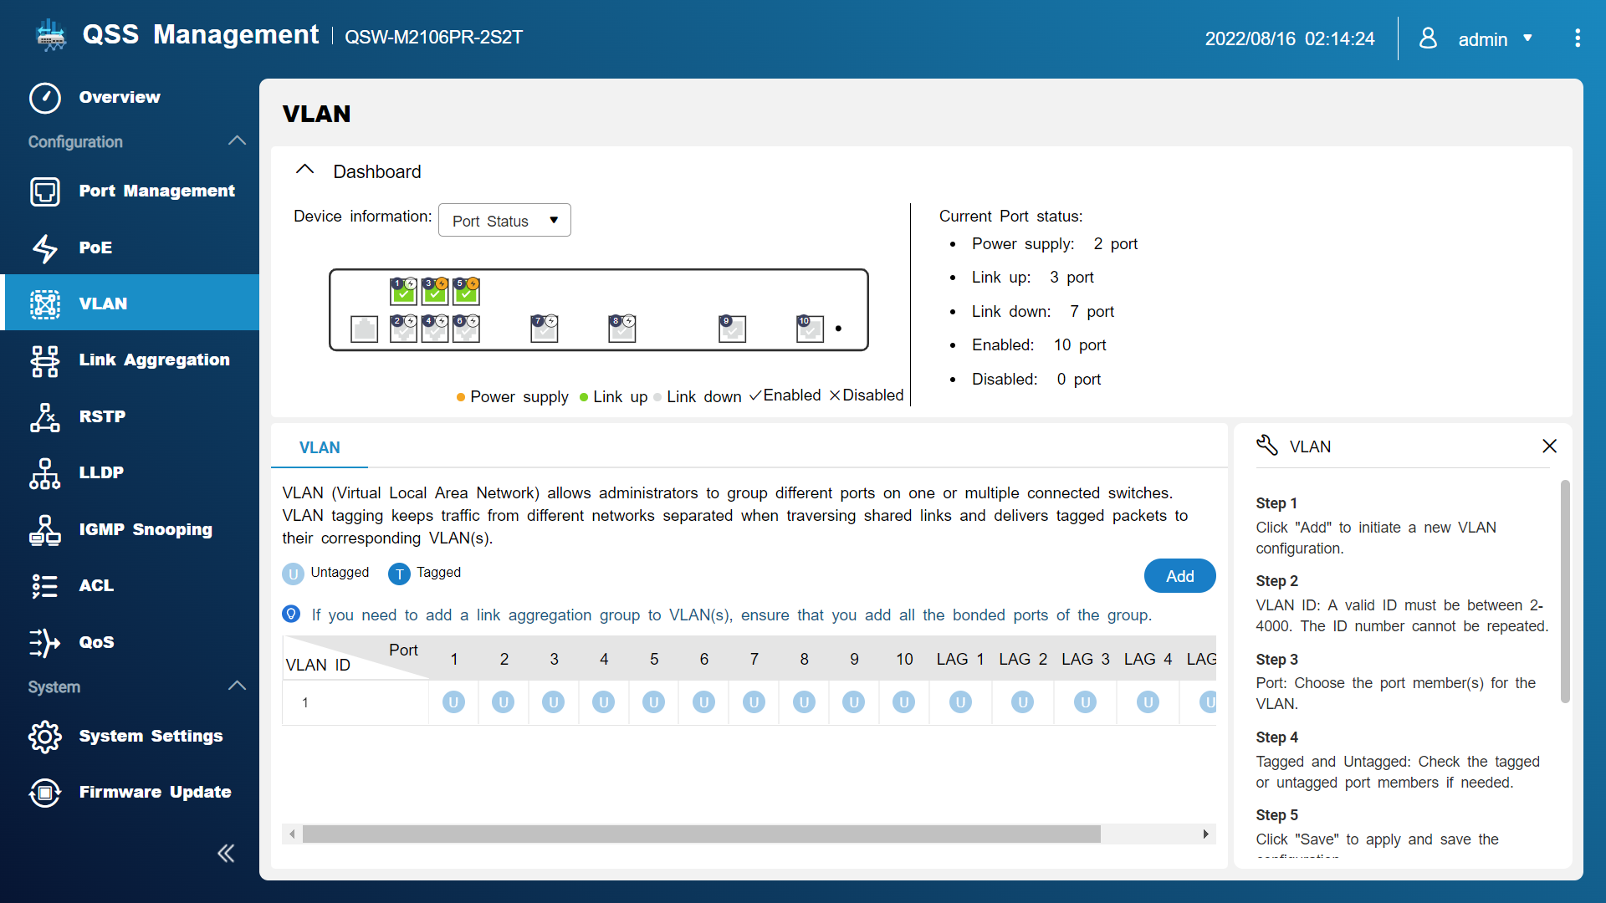Click the Port Management icon in sidebar
This screenshot has height=903, width=1606.
coord(44,190)
